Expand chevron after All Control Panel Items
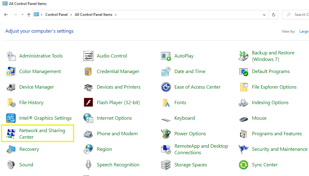 (x=116, y=15)
